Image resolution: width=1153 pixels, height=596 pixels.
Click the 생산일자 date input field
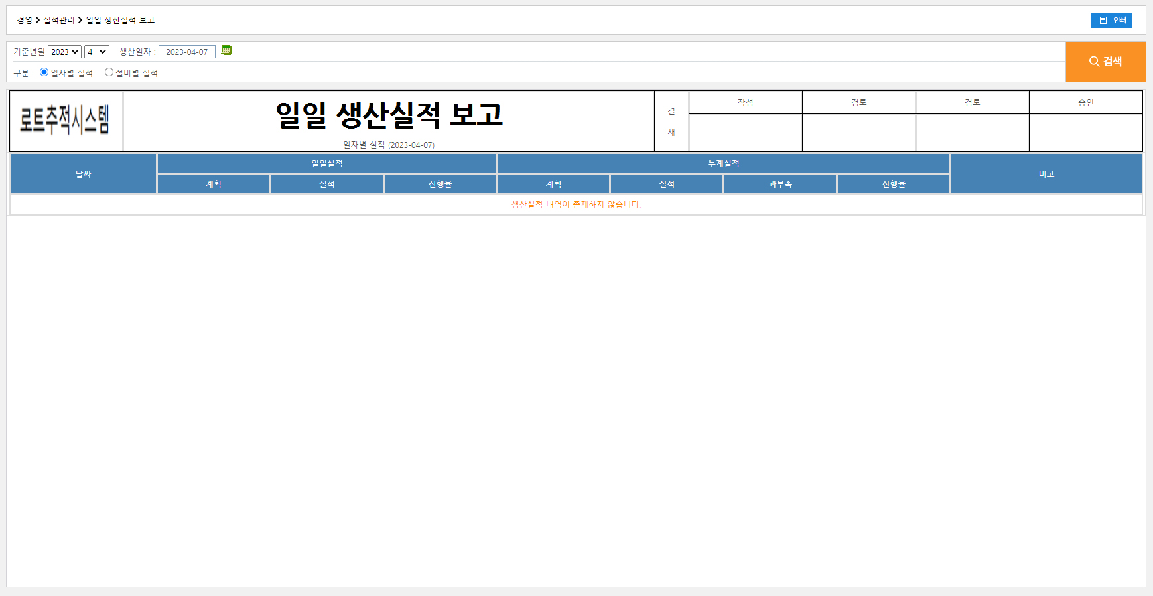point(186,52)
